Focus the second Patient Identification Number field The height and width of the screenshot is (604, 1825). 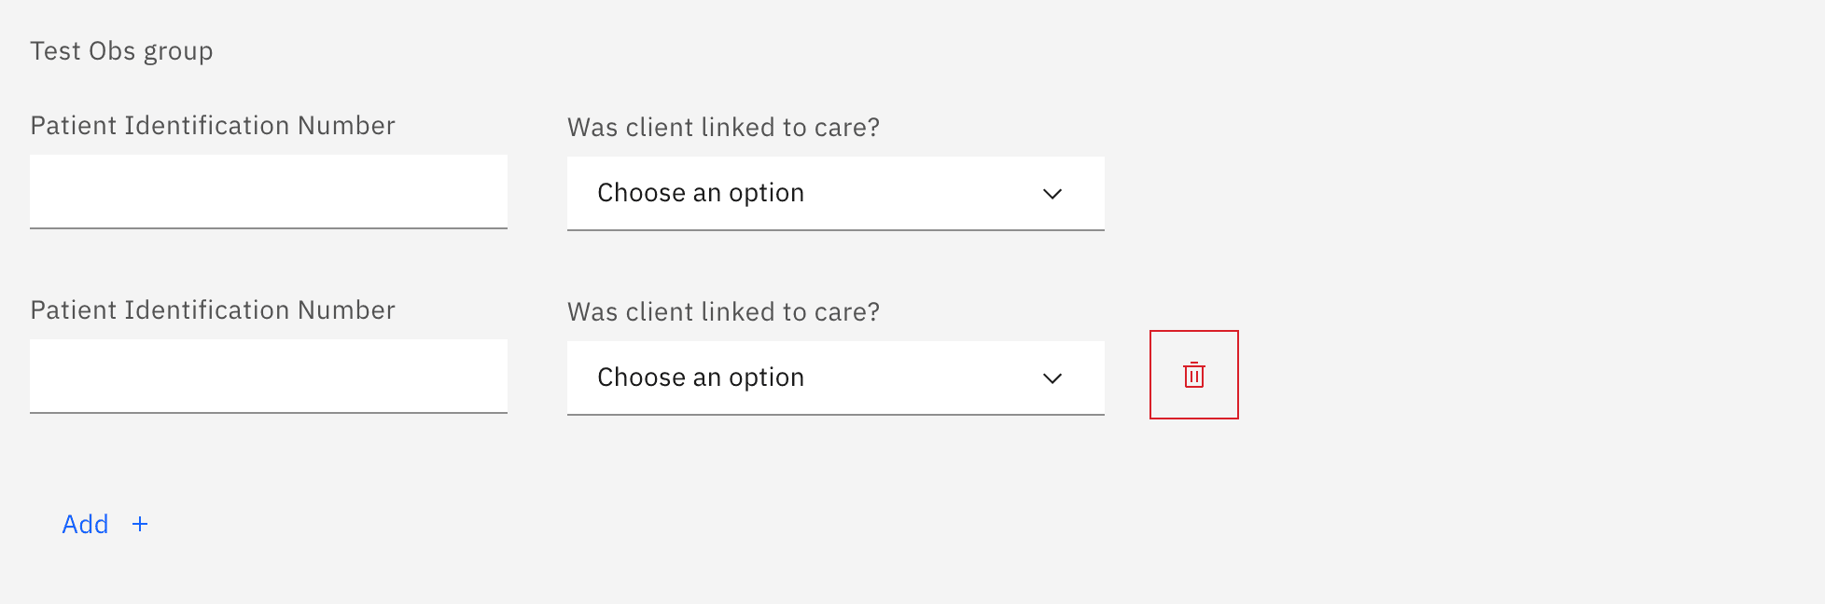(269, 376)
